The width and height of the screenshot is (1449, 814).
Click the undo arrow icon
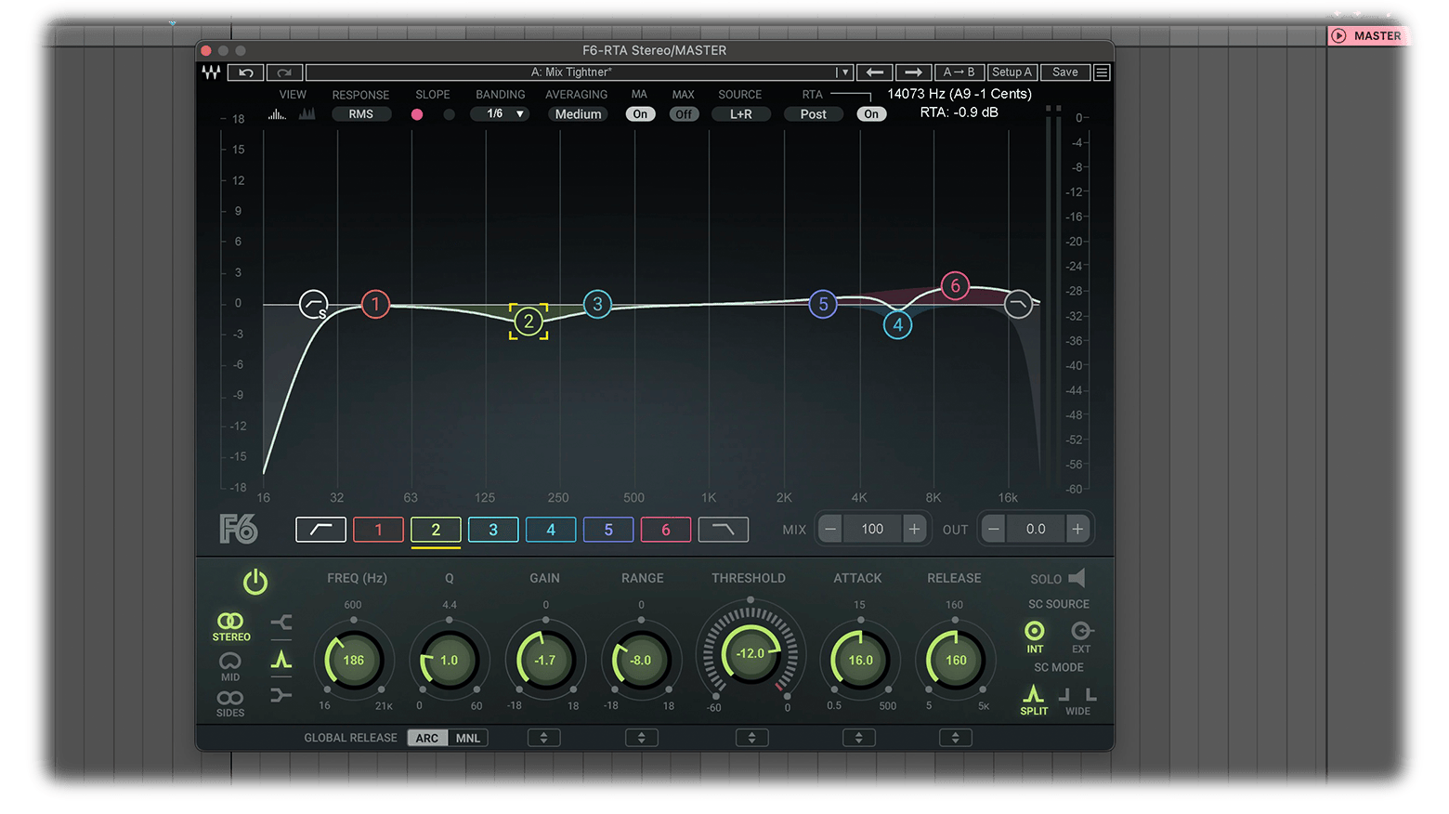tap(246, 72)
